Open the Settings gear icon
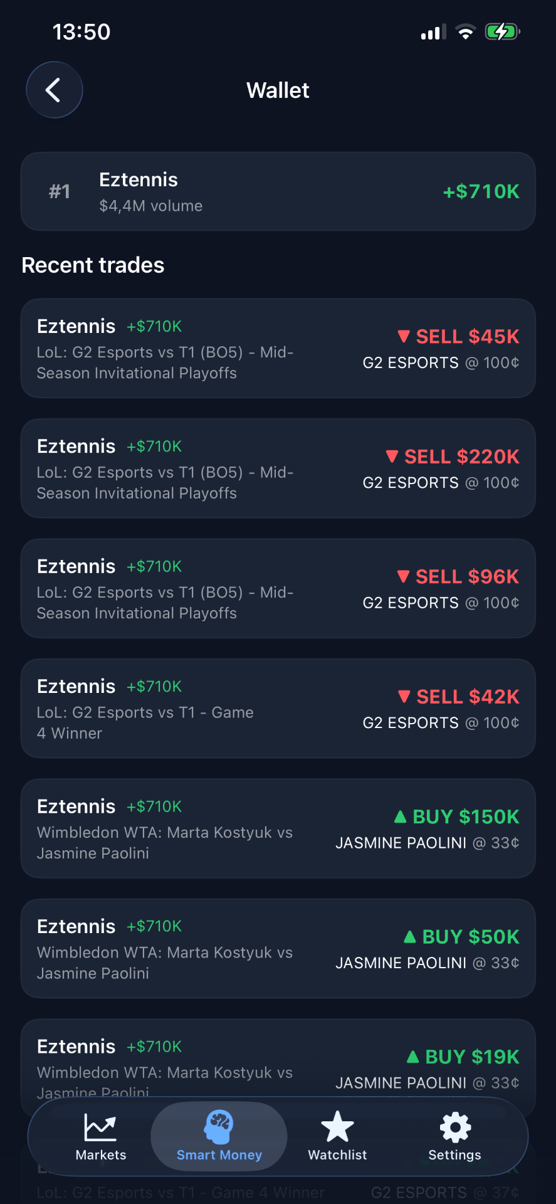Image resolution: width=556 pixels, height=1204 pixels. pos(455,1127)
